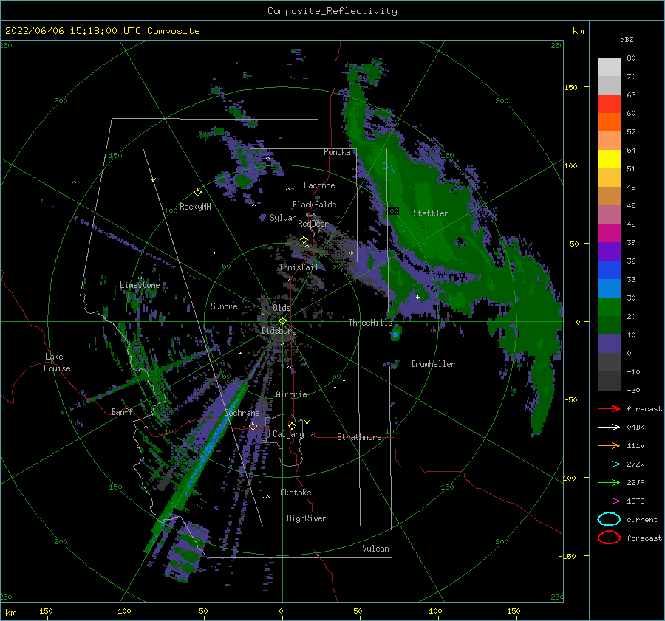This screenshot has height=621, width=665.
Task: Click the Ponoka town label
Action: tap(337, 152)
